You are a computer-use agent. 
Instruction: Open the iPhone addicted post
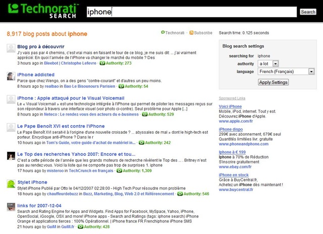(36, 75)
